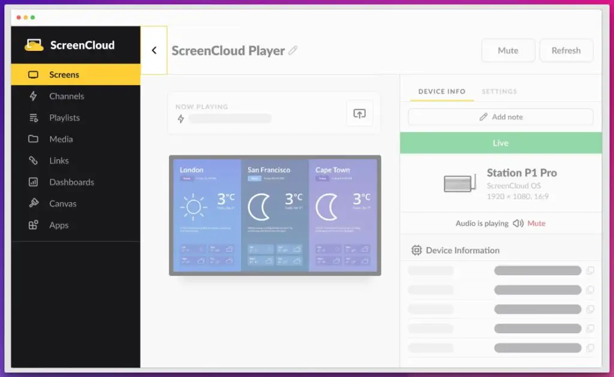This screenshot has width=614, height=377.
Task: Copy the fourth device information value
Action: tap(590, 328)
